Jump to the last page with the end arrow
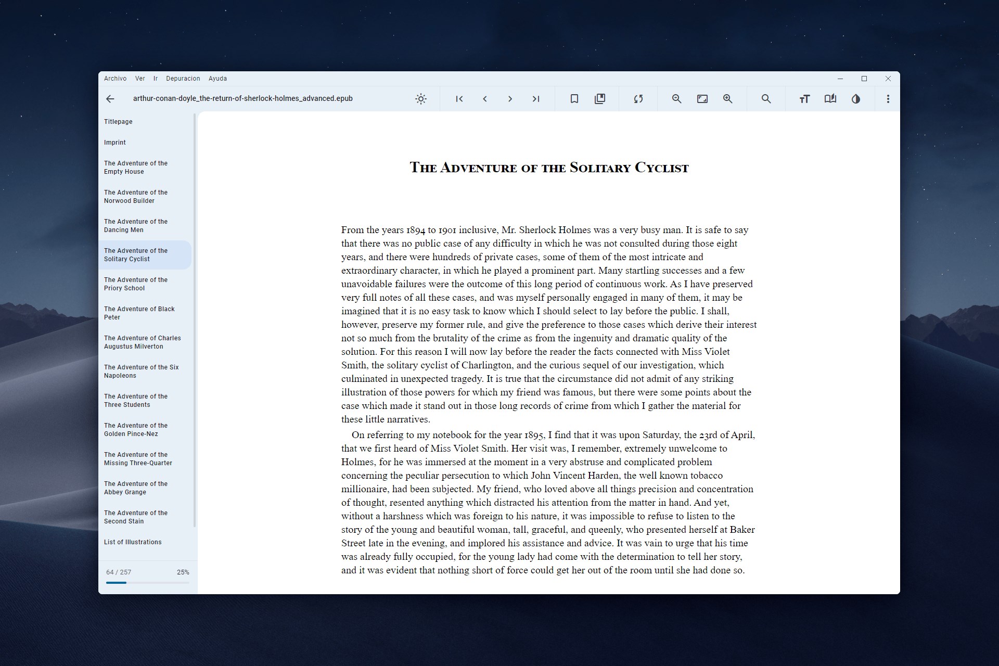The width and height of the screenshot is (999, 666). coord(536,99)
